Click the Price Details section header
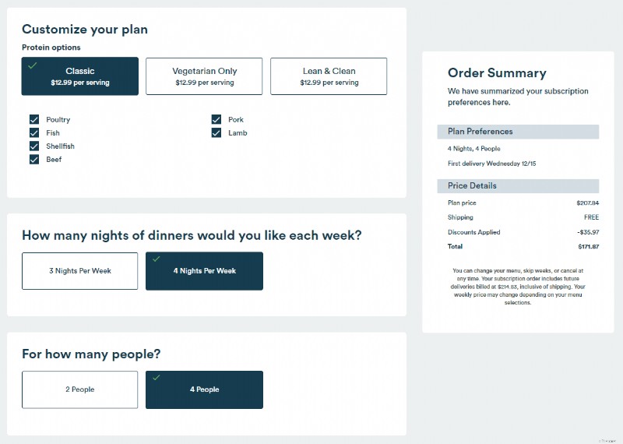This screenshot has width=623, height=444. 518,186
